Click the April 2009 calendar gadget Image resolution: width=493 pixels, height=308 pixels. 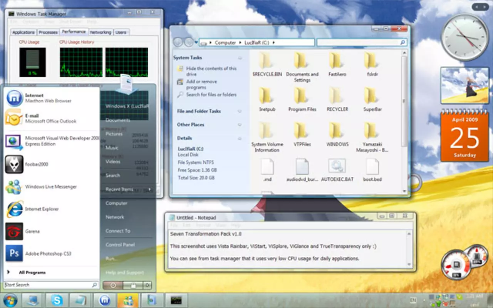click(x=464, y=136)
